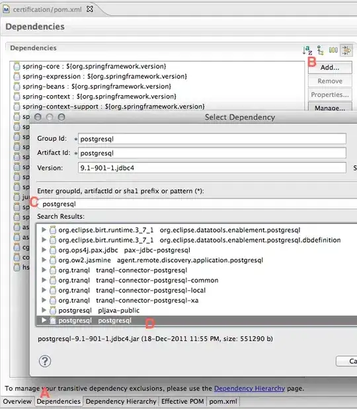Click the Add... dependency button
357x409 pixels.
[330, 67]
